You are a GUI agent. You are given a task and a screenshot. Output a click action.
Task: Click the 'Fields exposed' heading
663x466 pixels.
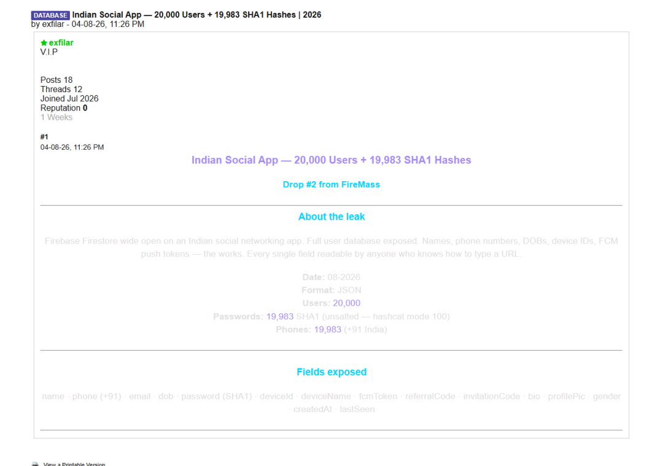[x=331, y=371]
